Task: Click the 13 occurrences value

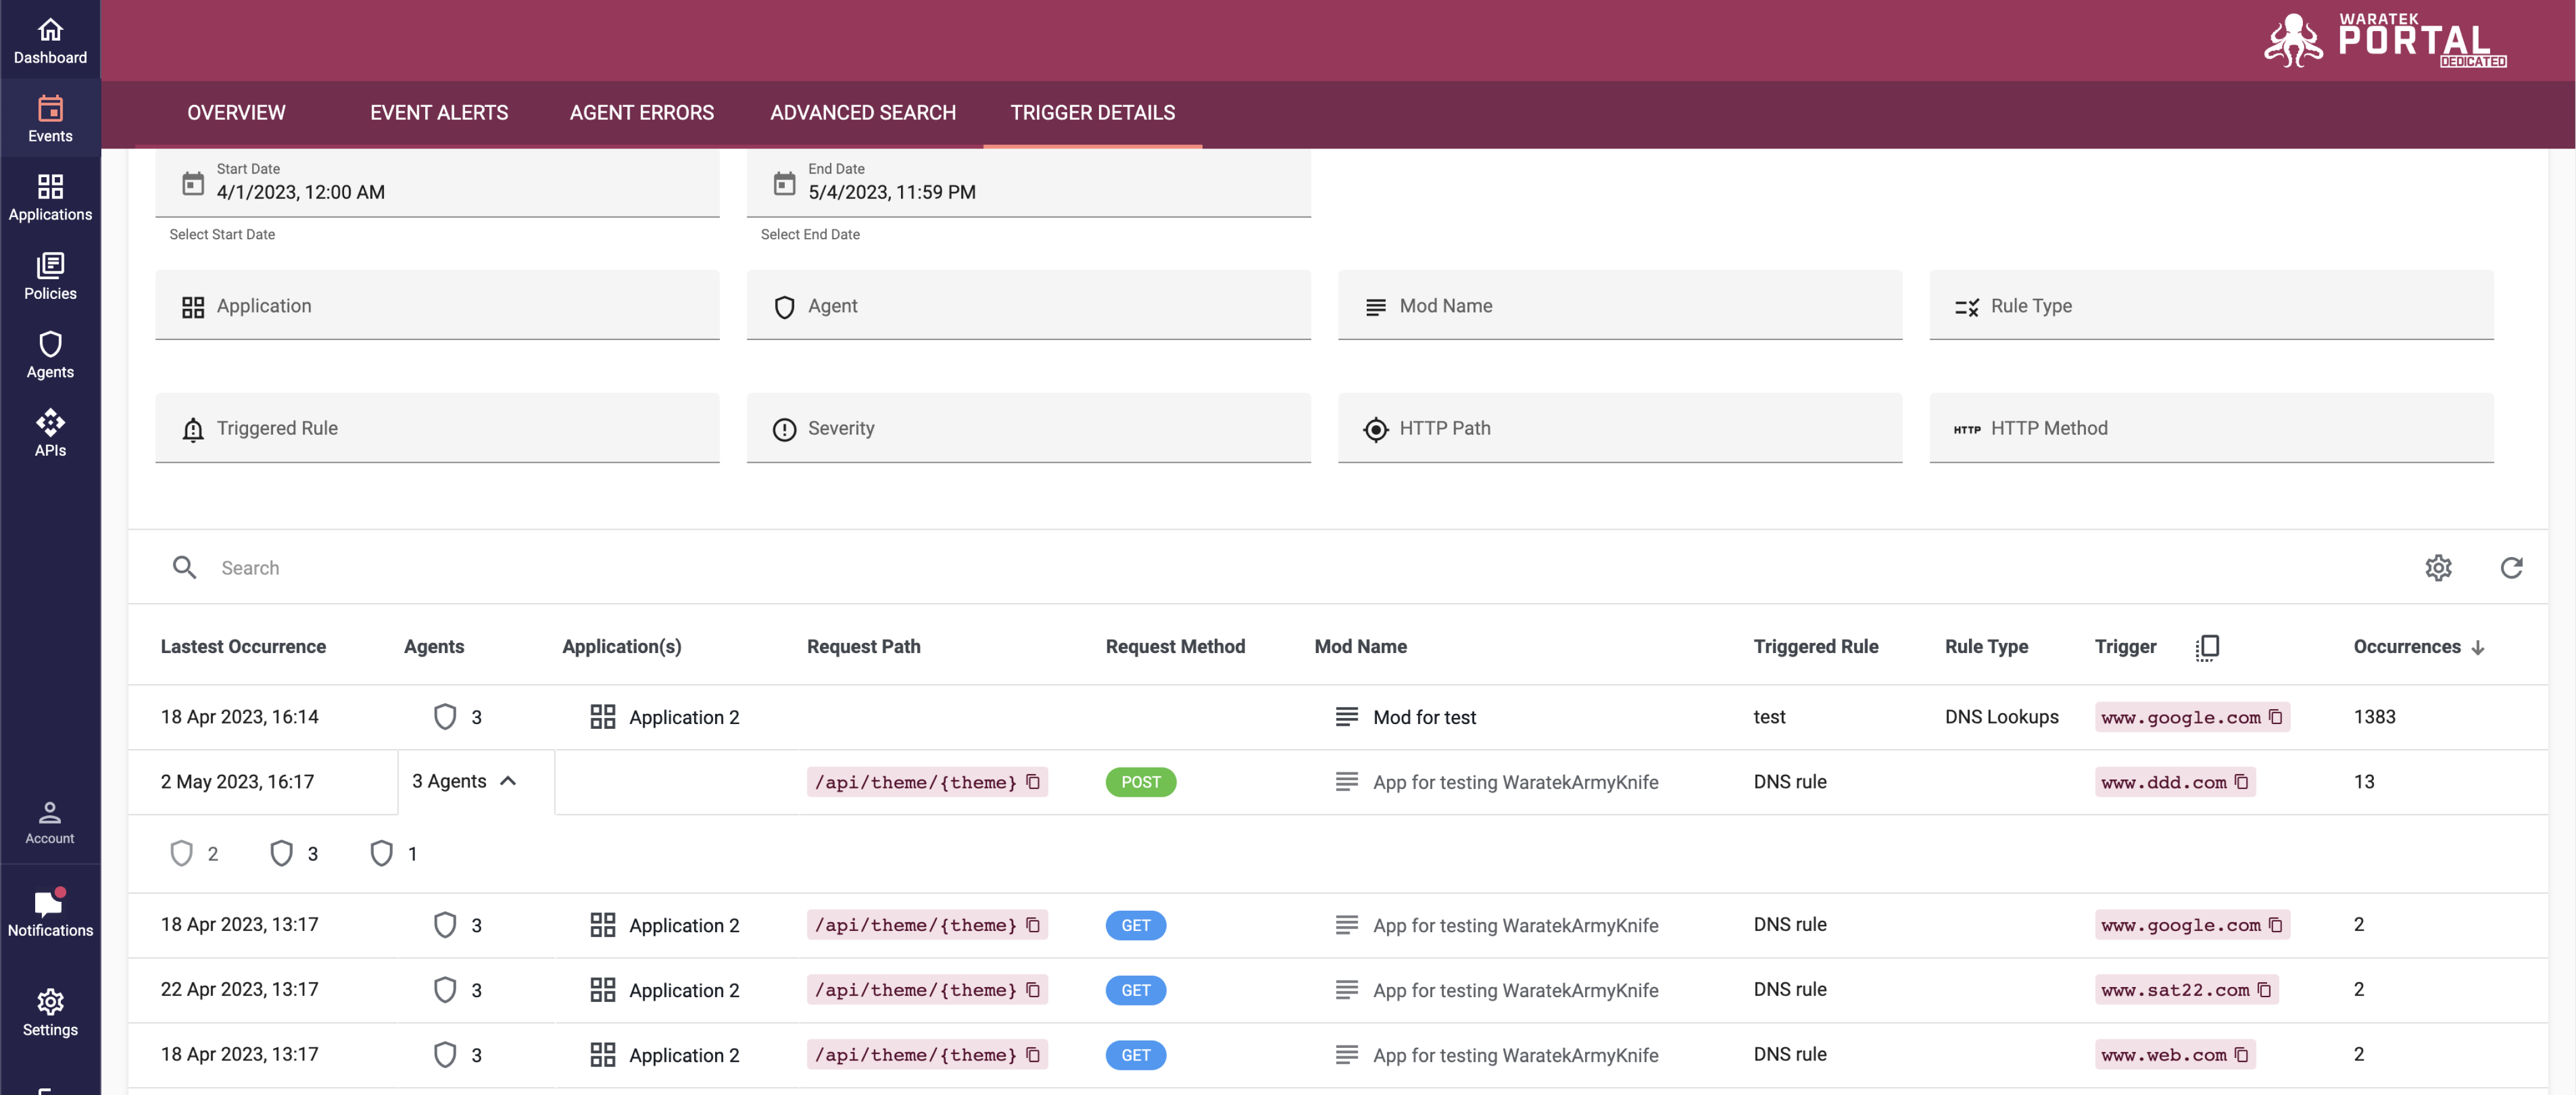Action: [x=2363, y=782]
